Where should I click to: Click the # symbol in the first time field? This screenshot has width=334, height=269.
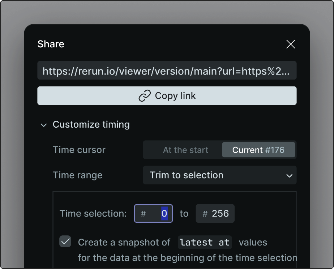(143, 214)
